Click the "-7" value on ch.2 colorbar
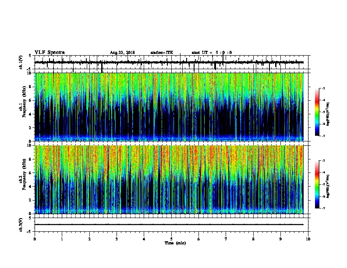The image size is (347, 268). [323, 208]
